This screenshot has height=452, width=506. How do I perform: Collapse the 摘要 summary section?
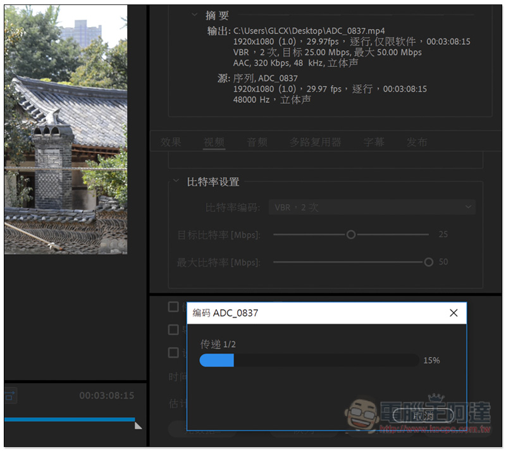click(x=194, y=15)
